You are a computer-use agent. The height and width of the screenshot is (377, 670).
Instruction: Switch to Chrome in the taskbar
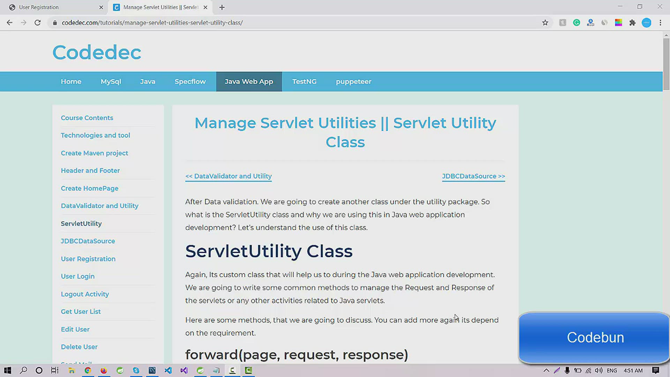pos(88,370)
